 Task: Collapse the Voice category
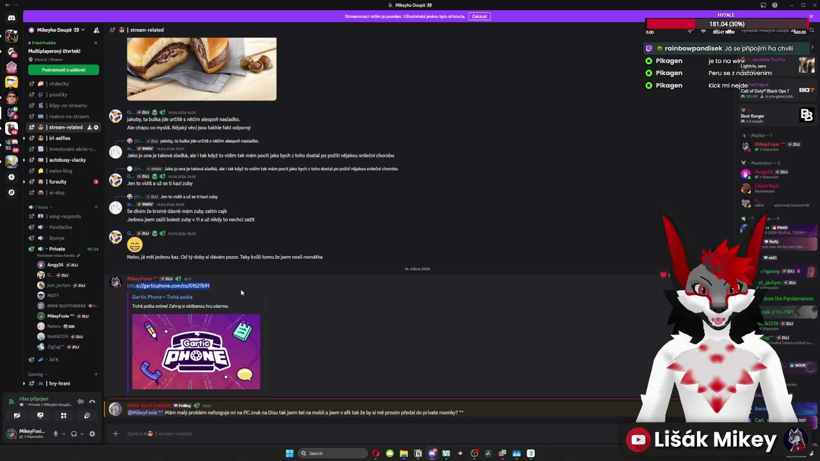tap(42, 207)
